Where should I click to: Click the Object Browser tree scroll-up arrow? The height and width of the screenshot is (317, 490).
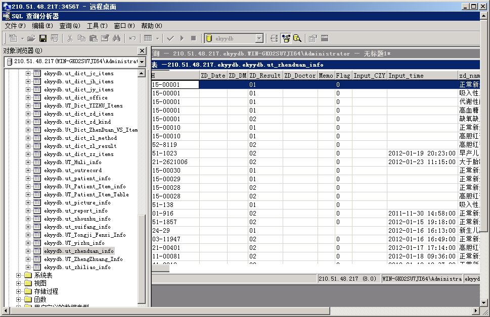[142, 74]
